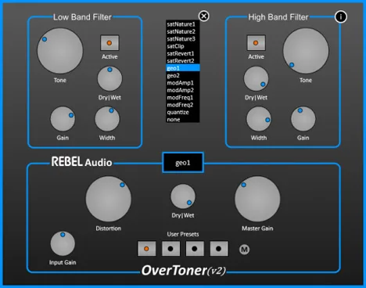Viewport: 366px width, 288px height.
Task: Click the Input Gain knob
Action: click(63, 243)
